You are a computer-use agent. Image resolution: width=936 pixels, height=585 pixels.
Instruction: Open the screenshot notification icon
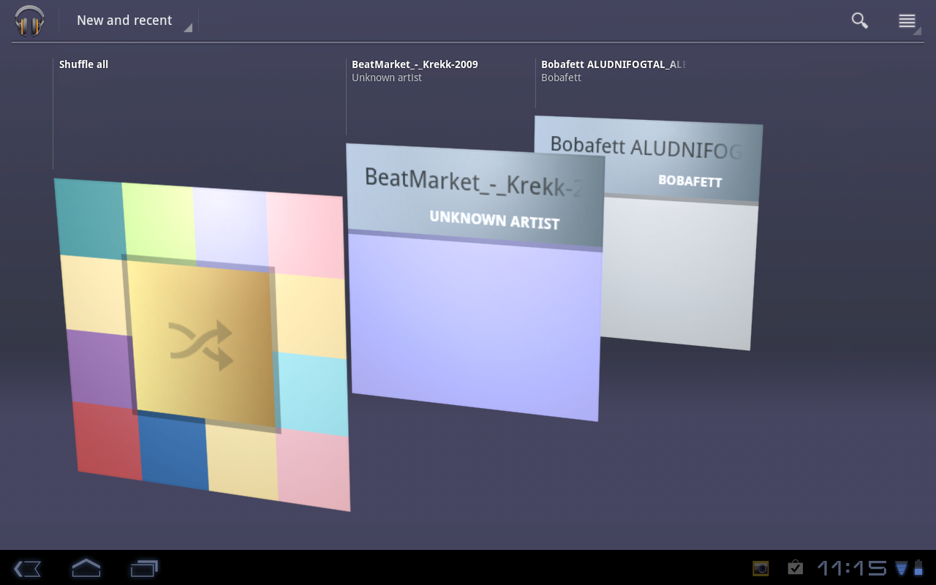761,568
